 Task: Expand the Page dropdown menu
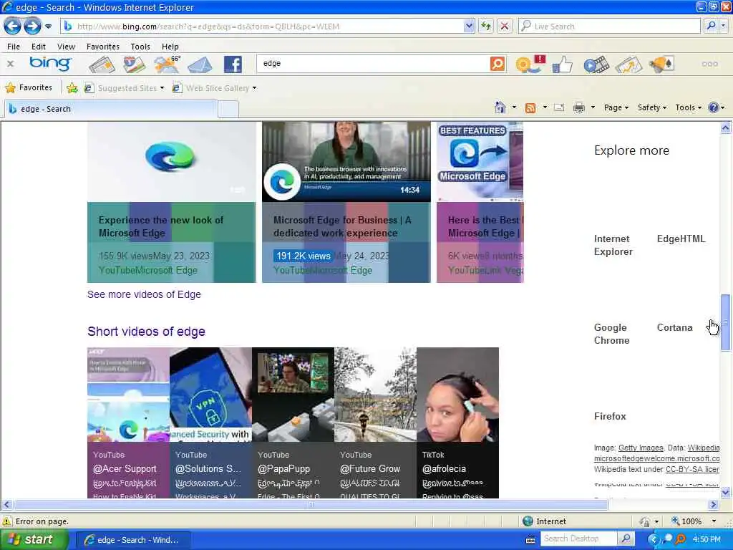[616, 107]
